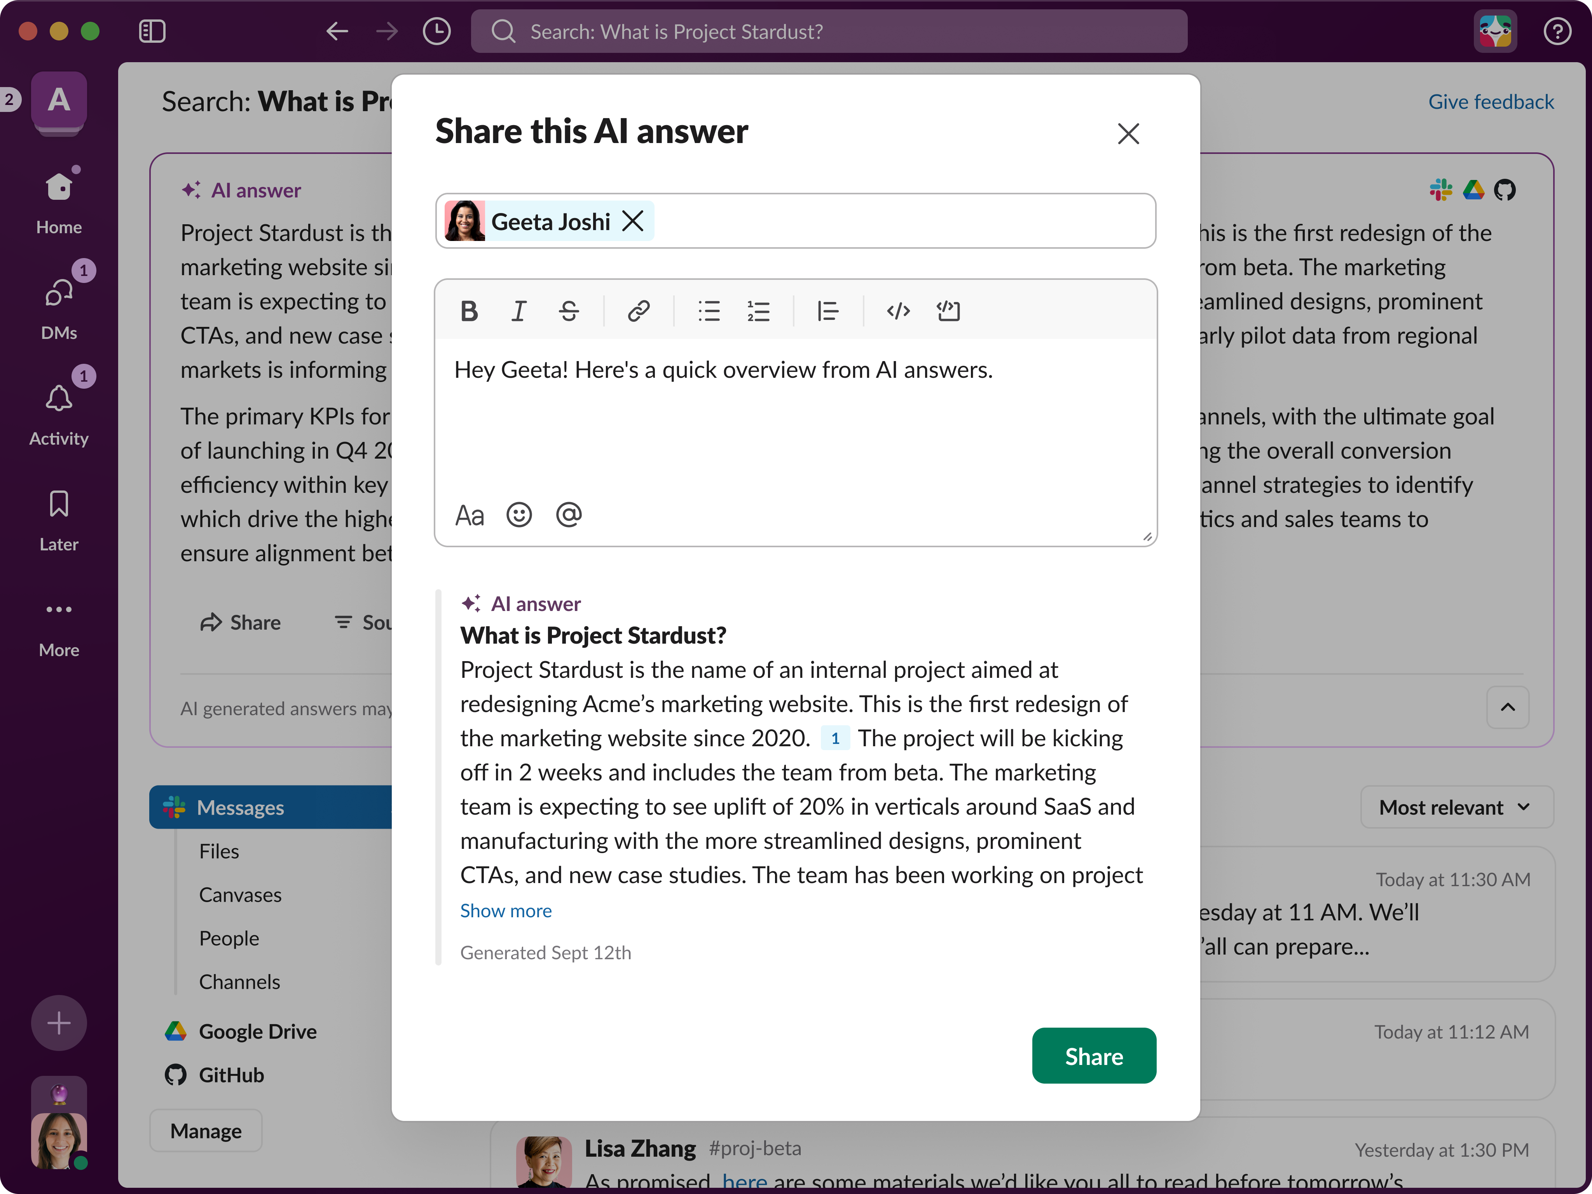
Task: Insert a code block
Action: pos(948,311)
